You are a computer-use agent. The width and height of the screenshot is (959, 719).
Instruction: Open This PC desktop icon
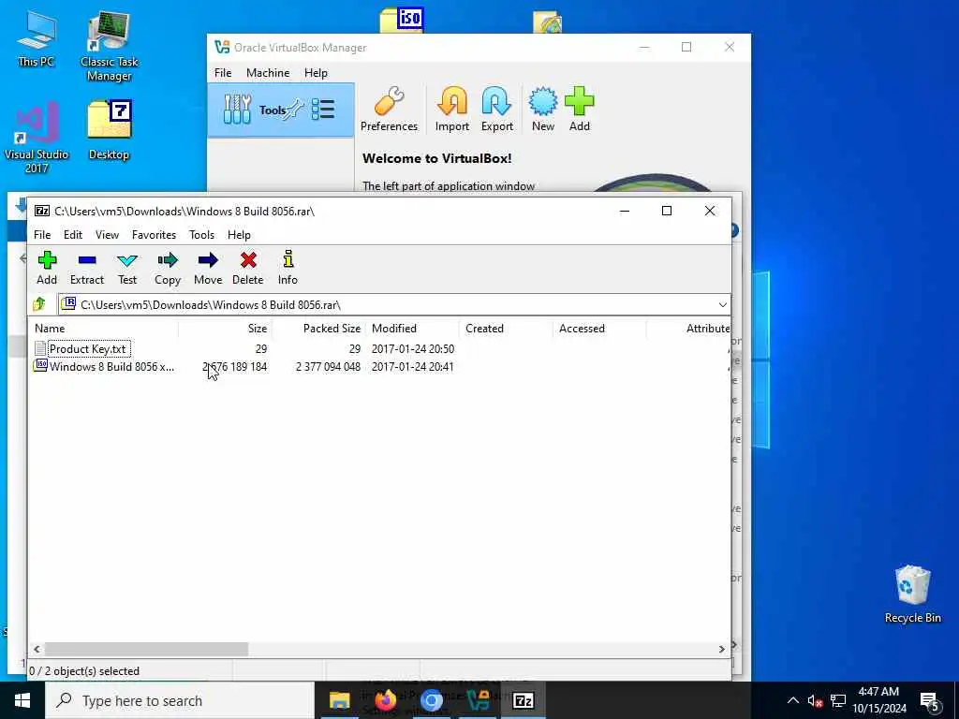(37, 38)
